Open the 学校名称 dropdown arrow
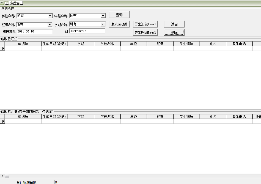The image size is (261, 184). (x=50, y=16)
